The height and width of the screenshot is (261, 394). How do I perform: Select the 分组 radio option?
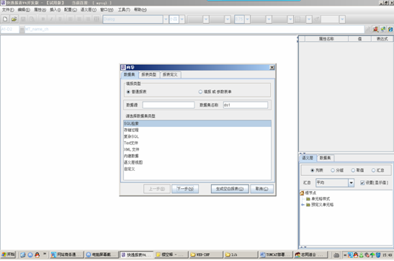333,170
